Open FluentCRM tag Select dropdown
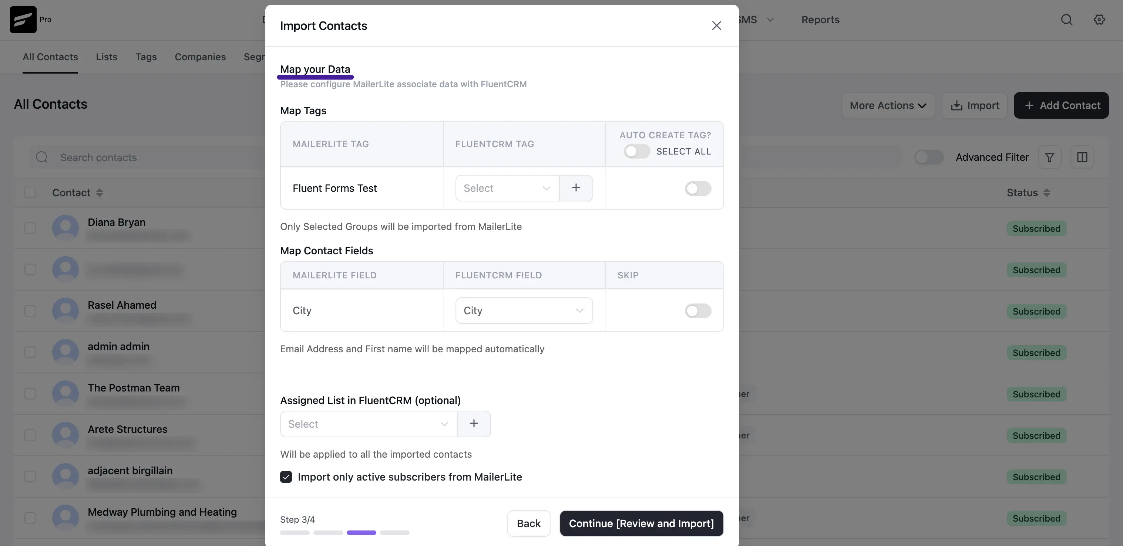Screen dimensions: 1123x546 (507, 188)
